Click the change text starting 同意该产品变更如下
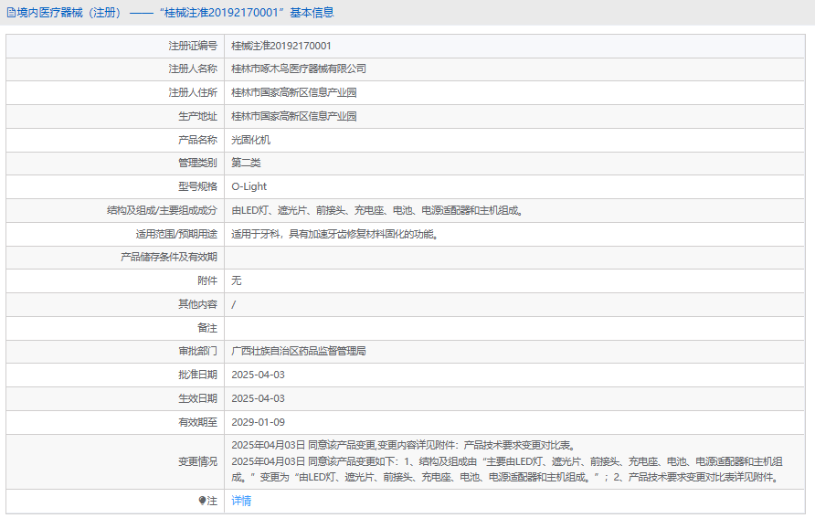The image size is (815, 518). click(507, 470)
